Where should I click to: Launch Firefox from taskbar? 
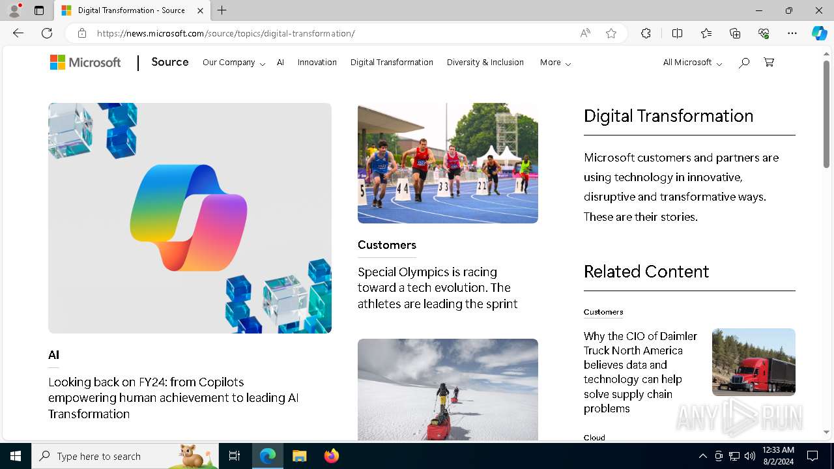click(332, 456)
